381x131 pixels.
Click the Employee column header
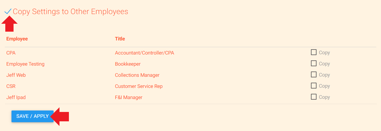click(17, 39)
